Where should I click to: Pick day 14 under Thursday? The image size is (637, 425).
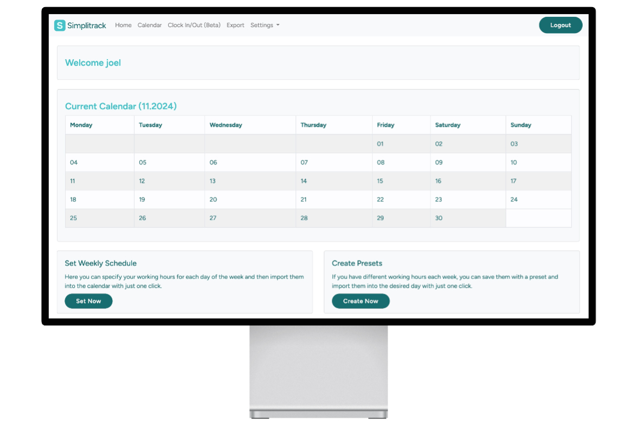tap(304, 181)
